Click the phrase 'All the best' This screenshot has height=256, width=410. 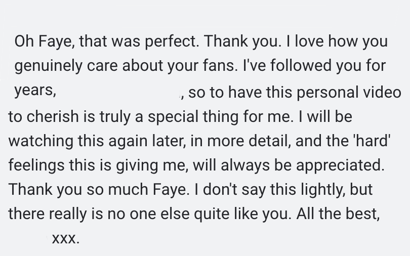pos(338,214)
